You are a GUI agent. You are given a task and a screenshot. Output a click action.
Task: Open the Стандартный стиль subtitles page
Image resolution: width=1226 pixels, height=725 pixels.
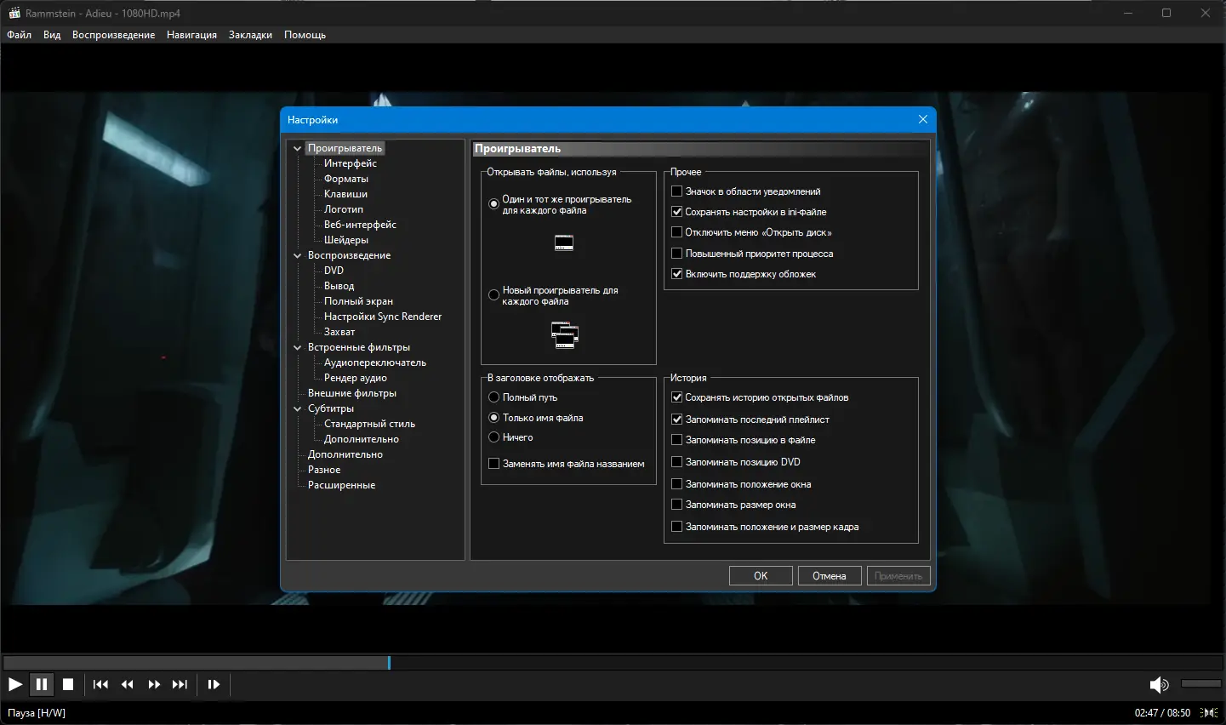(369, 424)
